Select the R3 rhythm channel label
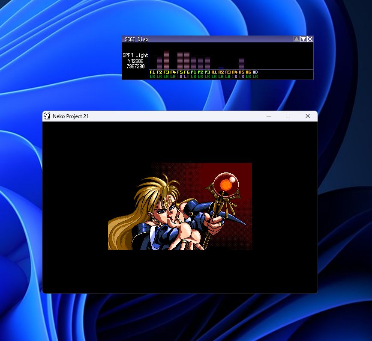372x341 pixels. point(228,72)
